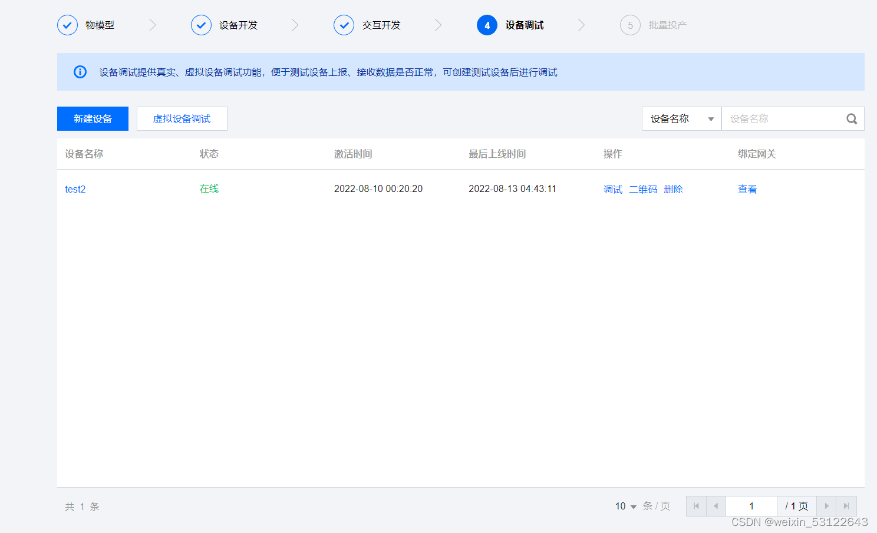Viewport: 877px width, 533px height.
Task: Click the 操作 column header
Action: point(613,154)
